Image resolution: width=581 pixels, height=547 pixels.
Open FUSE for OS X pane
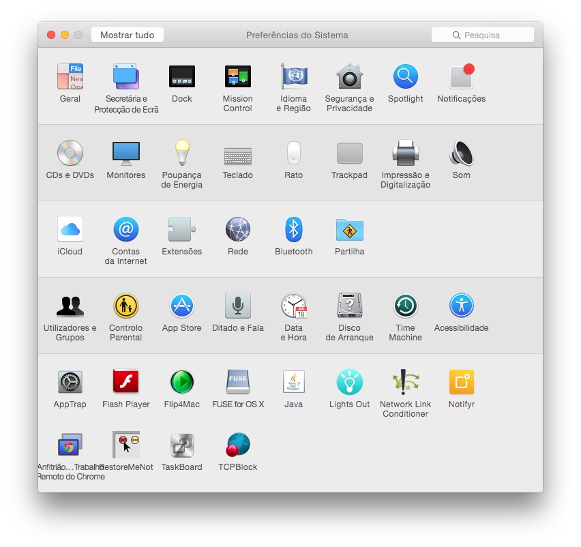click(x=238, y=382)
